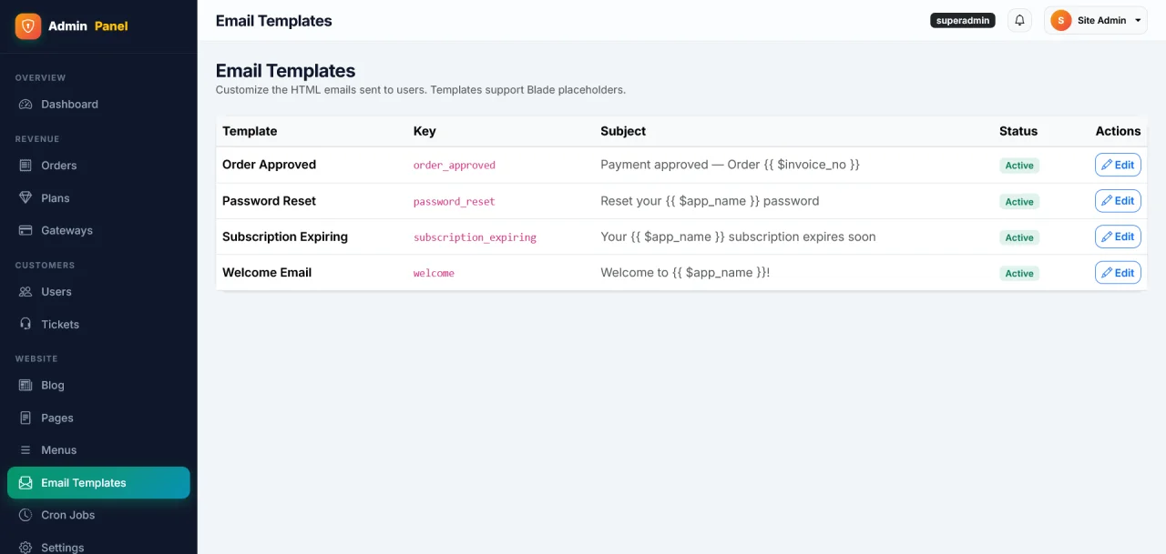This screenshot has width=1166, height=554.
Task: Open the Plans menu item
Action: 98,198
